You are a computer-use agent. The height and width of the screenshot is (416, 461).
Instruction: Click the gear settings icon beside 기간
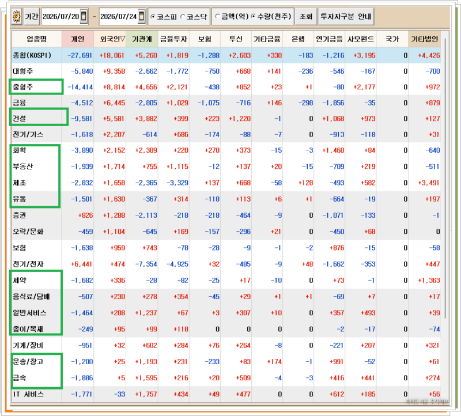click(x=17, y=17)
